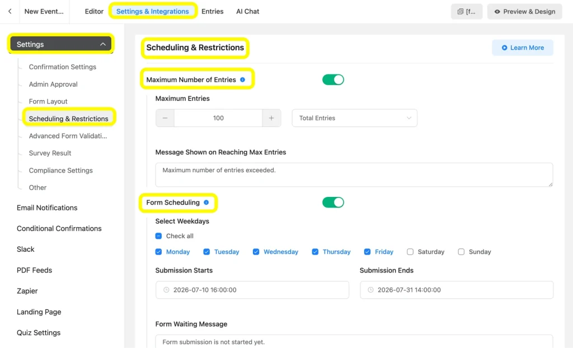Click the Submission Starts date field

(252, 290)
